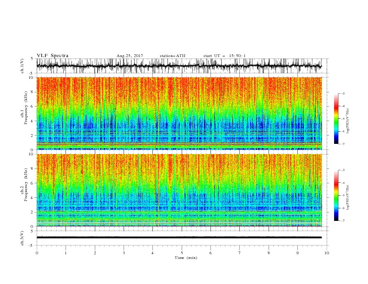Screen dimensions: 368x284
Task: Click the "4" kHz tick of ch.2 spectrogram
Action: pos(33,198)
